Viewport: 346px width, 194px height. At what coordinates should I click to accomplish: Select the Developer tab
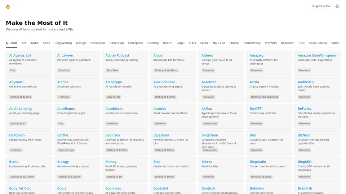(98, 43)
